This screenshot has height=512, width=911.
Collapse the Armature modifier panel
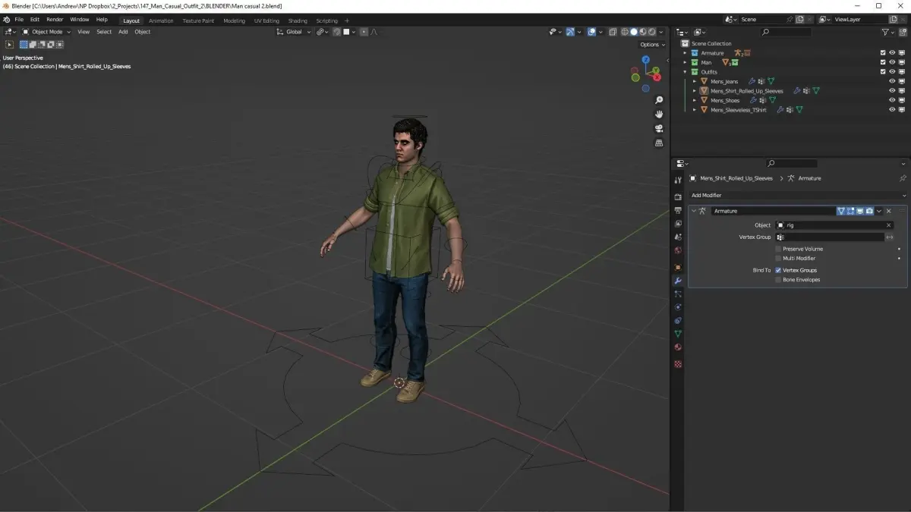pyautogui.click(x=694, y=211)
